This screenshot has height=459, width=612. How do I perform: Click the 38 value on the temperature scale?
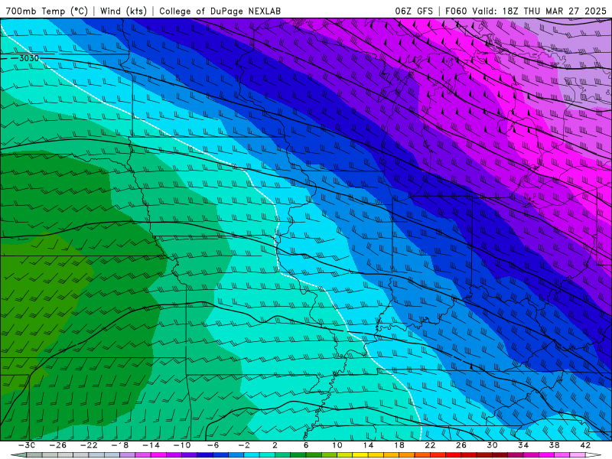pyautogui.click(x=554, y=445)
